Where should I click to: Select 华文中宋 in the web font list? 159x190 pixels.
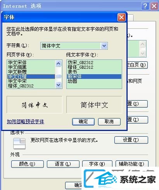coord(17,81)
